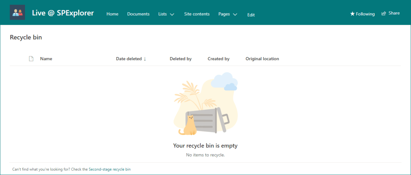Click the site logo icon
411x175 pixels.
(x=17, y=13)
